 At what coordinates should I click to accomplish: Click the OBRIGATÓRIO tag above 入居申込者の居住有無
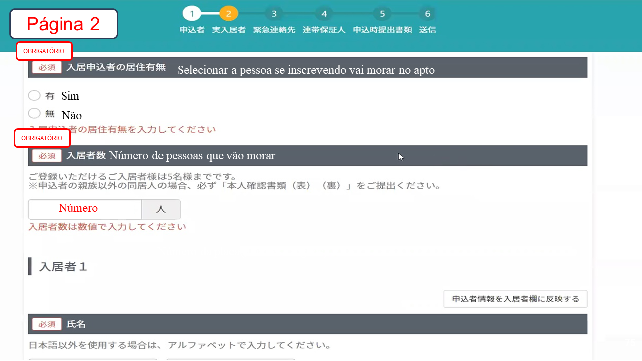tap(44, 51)
